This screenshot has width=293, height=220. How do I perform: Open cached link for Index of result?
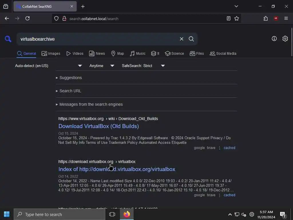(229, 195)
